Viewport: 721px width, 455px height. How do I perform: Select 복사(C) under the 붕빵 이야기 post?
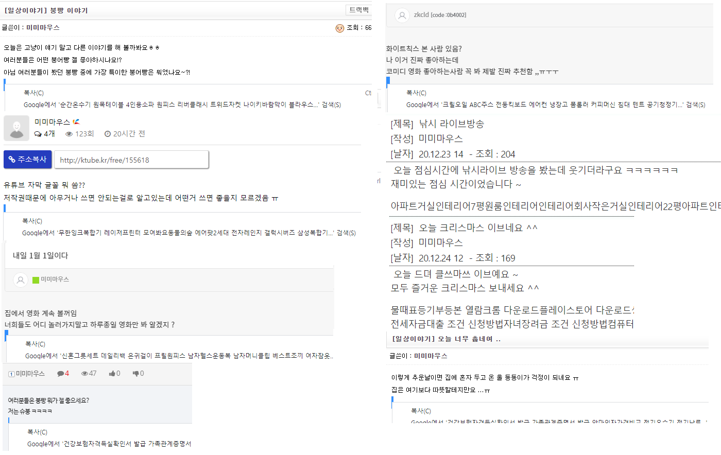(x=33, y=93)
